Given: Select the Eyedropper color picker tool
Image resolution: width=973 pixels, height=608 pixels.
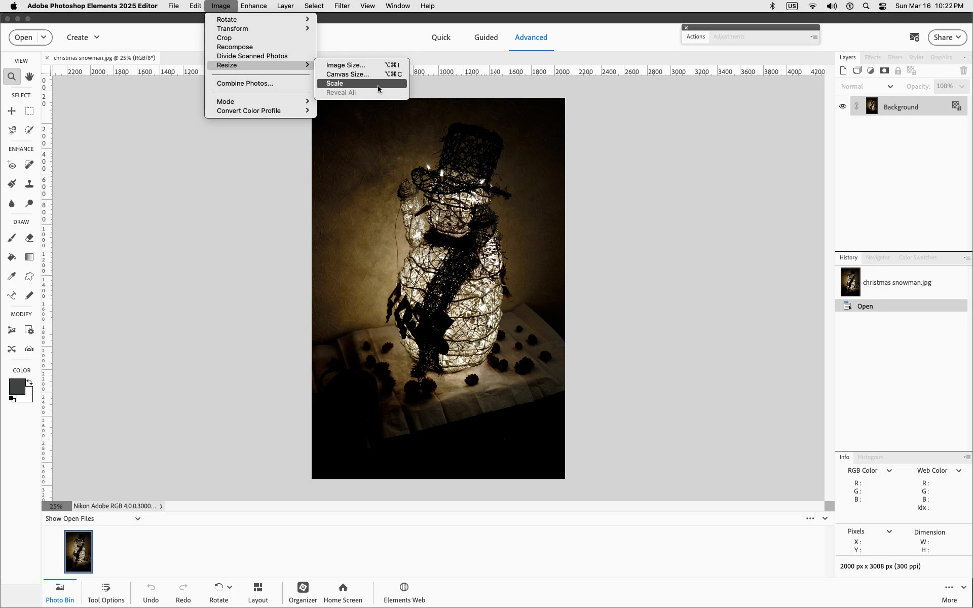Looking at the screenshot, I should click(12, 276).
